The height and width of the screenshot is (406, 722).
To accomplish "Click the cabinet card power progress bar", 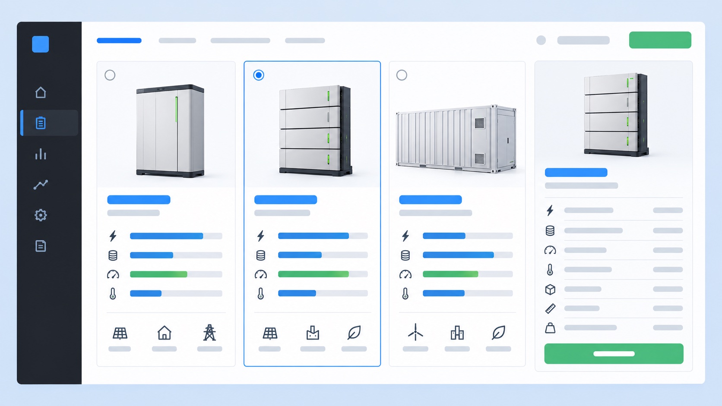I will point(176,236).
